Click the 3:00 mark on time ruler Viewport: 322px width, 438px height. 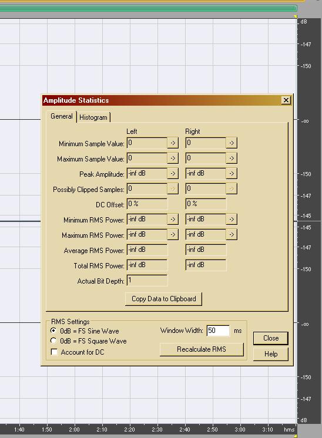[240, 429]
